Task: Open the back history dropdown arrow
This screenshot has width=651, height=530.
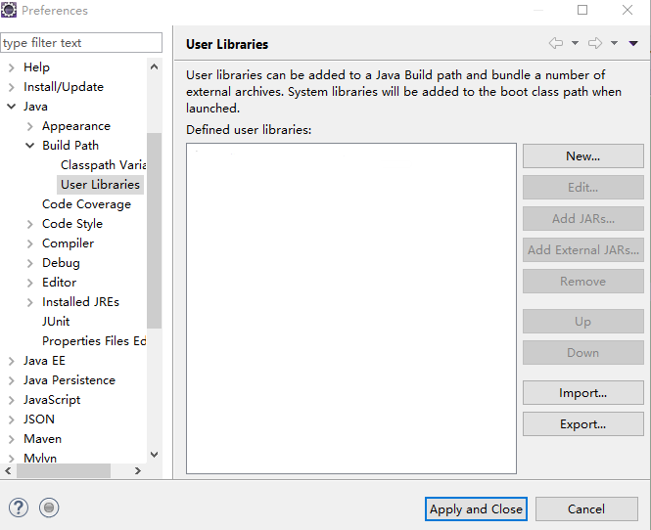Action: [575, 43]
